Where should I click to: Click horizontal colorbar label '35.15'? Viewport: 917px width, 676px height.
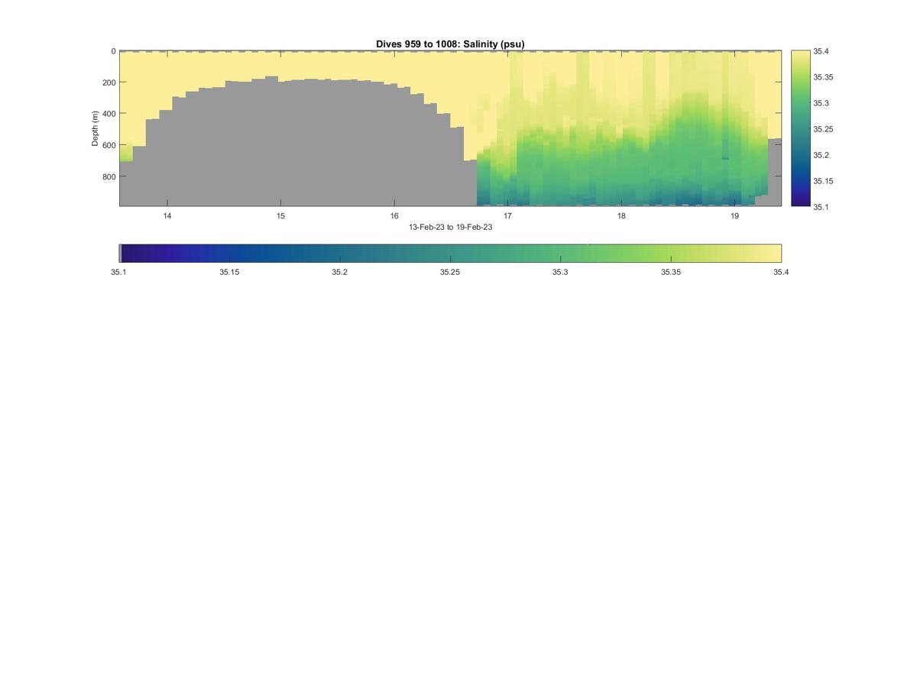229,272
